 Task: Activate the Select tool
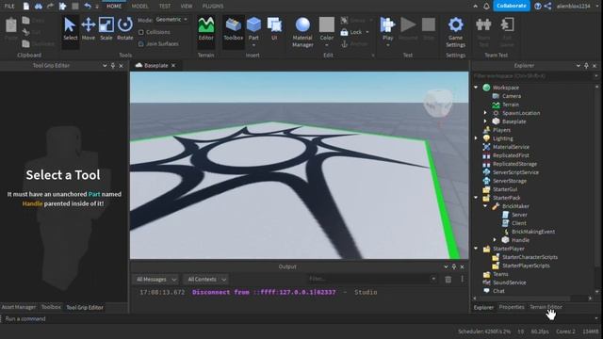click(x=71, y=29)
